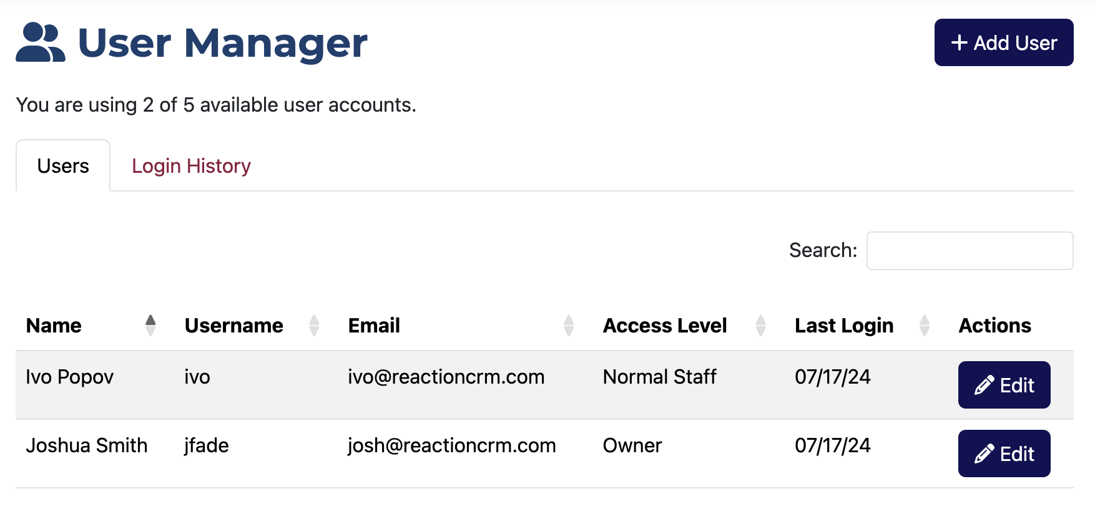Switch to the Login History tab
The image size is (1095, 514).
[x=191, y=166]
